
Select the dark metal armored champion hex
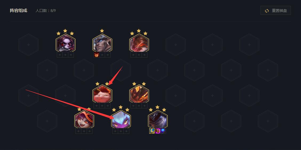click(158, 119)
